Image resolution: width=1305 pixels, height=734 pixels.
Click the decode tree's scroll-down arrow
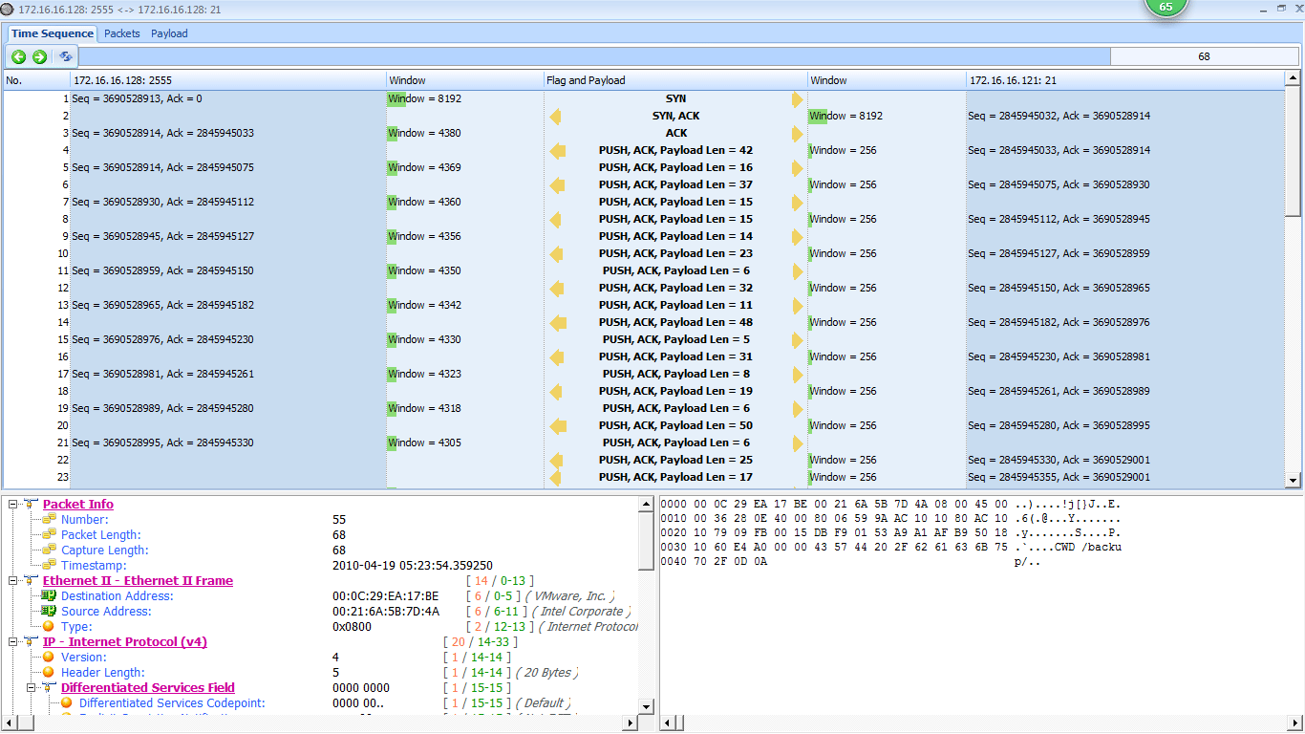coord(646,707)
